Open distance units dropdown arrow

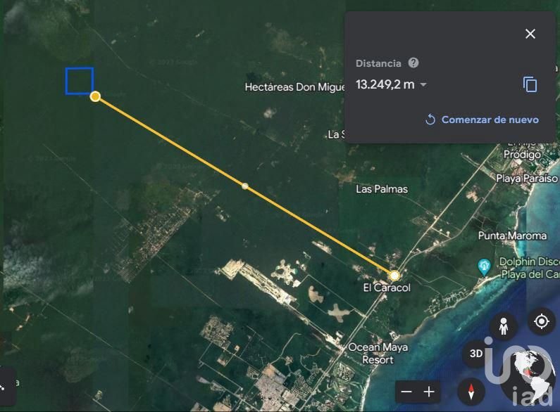click(423, 85)
